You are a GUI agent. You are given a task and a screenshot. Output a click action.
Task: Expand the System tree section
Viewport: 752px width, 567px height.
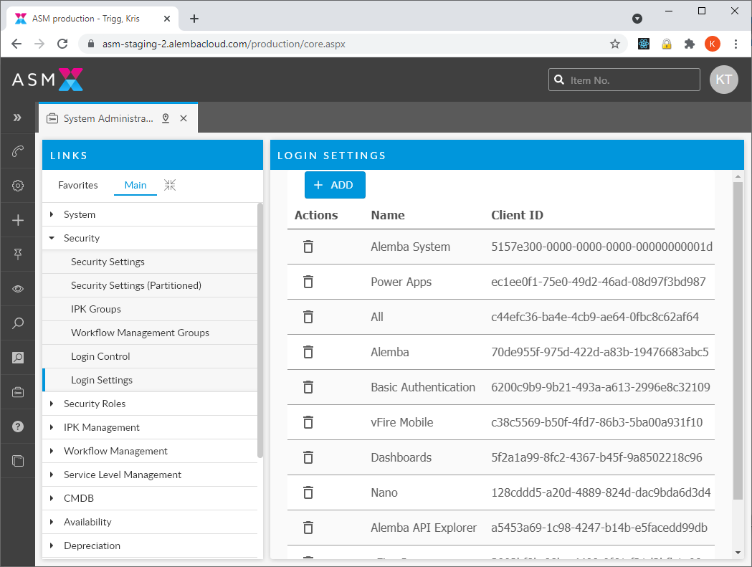coord(52,214)
